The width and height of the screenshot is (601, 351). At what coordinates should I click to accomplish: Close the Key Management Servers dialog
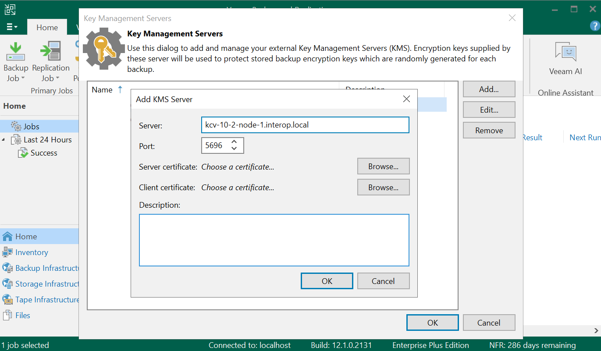click(512, 18)
